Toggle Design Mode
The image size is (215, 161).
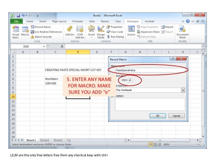[x=101, y=32]
